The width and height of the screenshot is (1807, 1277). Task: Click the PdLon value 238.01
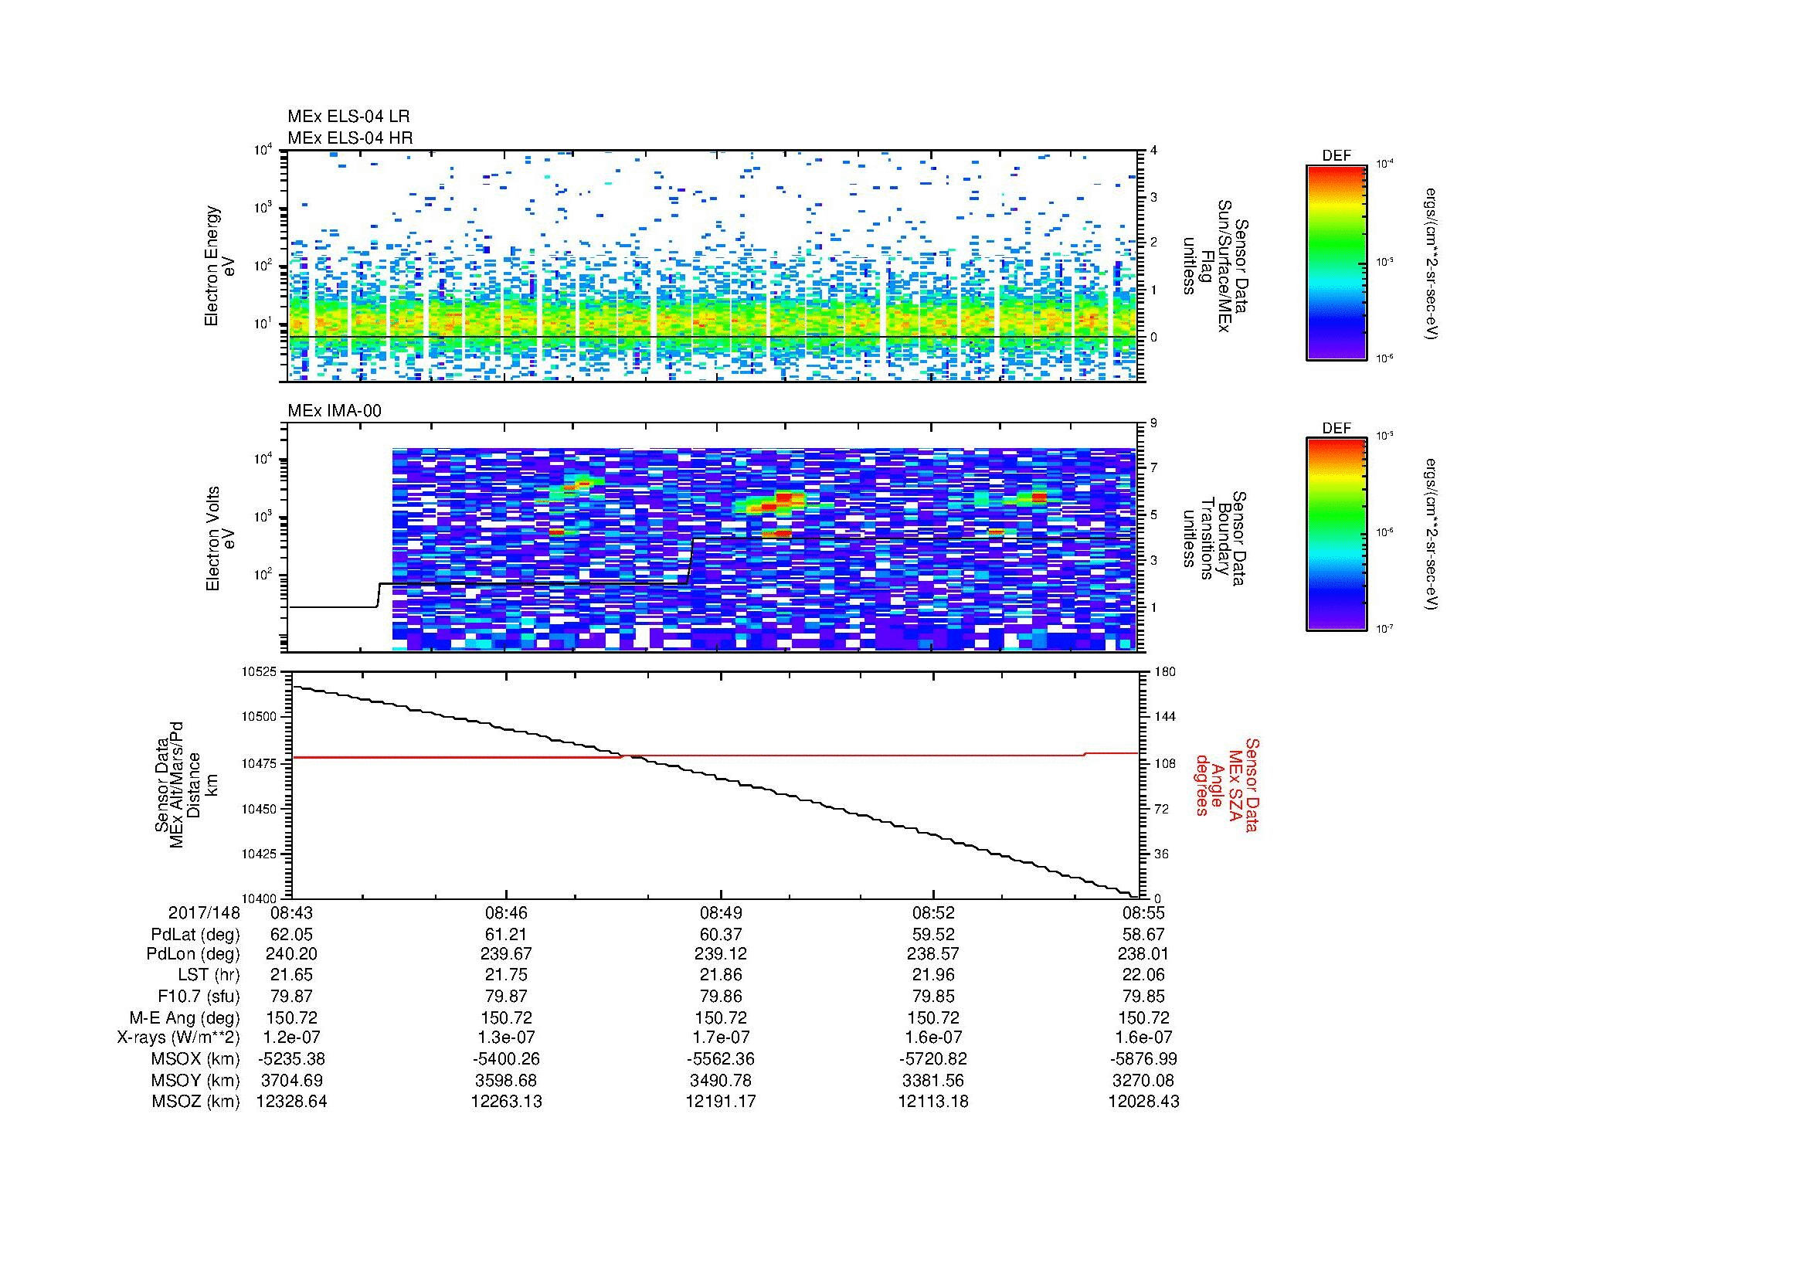pos(1143,953)
